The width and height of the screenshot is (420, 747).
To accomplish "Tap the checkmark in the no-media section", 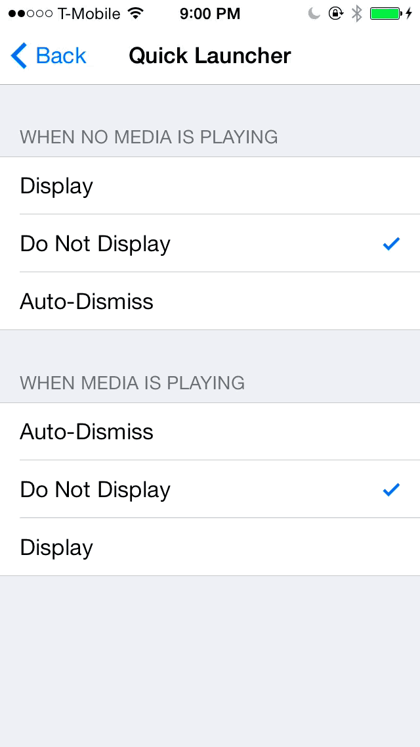I will tap(391, 244).
